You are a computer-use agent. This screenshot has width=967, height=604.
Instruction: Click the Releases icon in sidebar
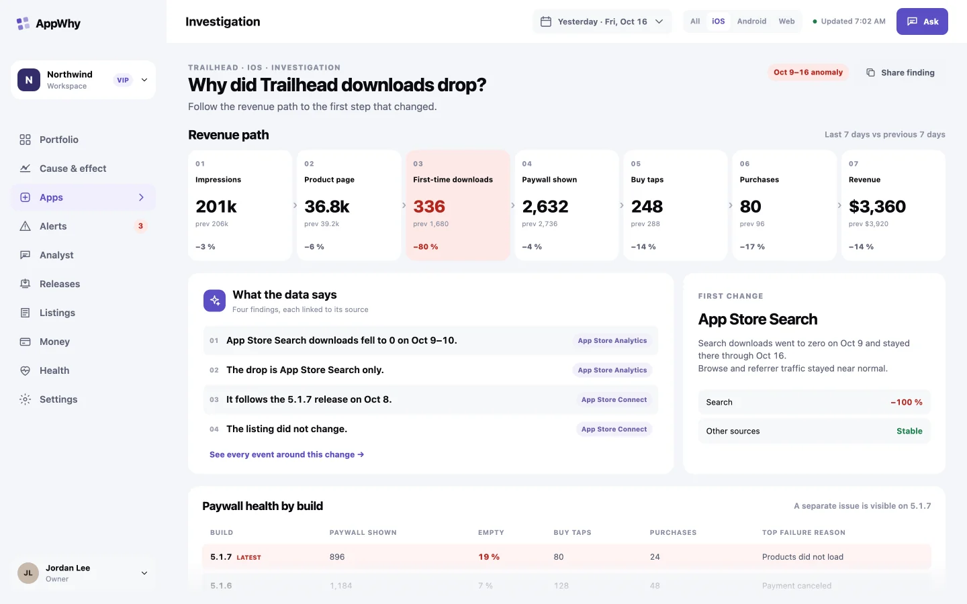[x=26, y=284]
